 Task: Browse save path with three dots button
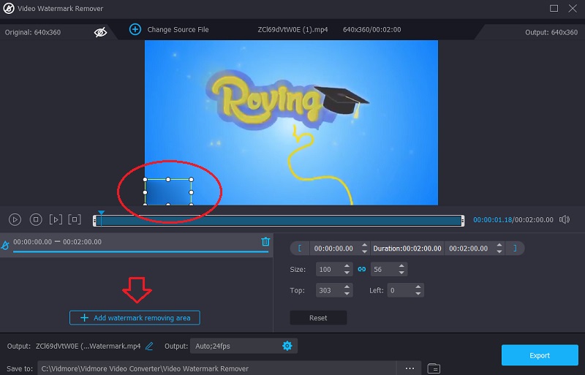[x=409, y=368]
